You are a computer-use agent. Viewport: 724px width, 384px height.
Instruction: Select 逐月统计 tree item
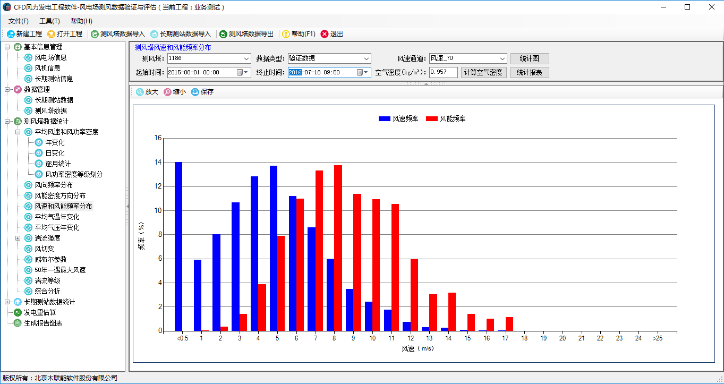(58, 164)
